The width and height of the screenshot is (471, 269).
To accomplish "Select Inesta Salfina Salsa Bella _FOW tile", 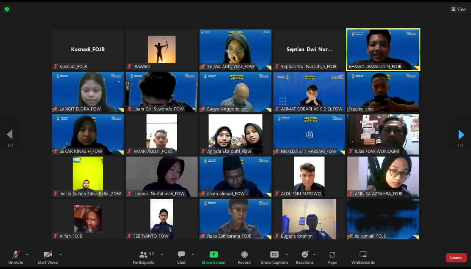I will (x=88, y=177).
